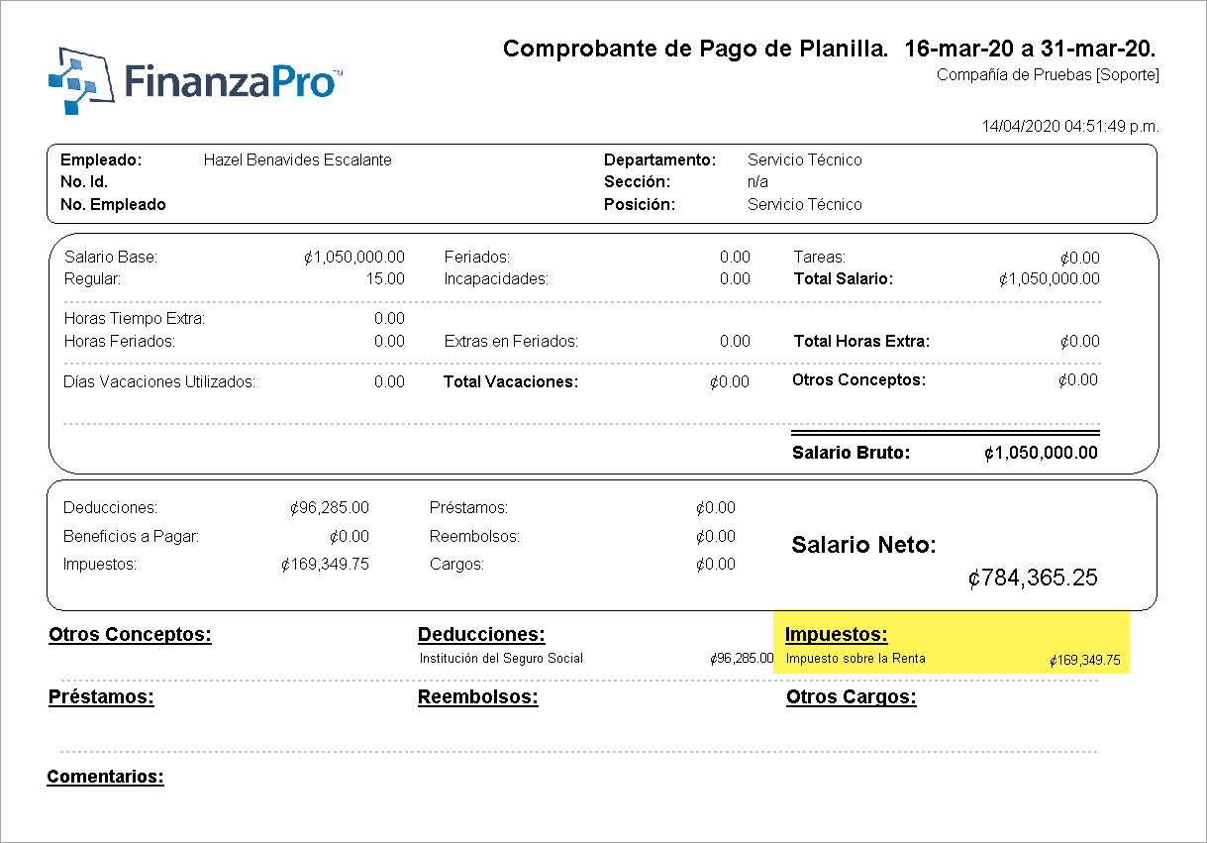
Task: Click the Total Salario amount
Action: pyautogui.click(x=1050, y=279)
